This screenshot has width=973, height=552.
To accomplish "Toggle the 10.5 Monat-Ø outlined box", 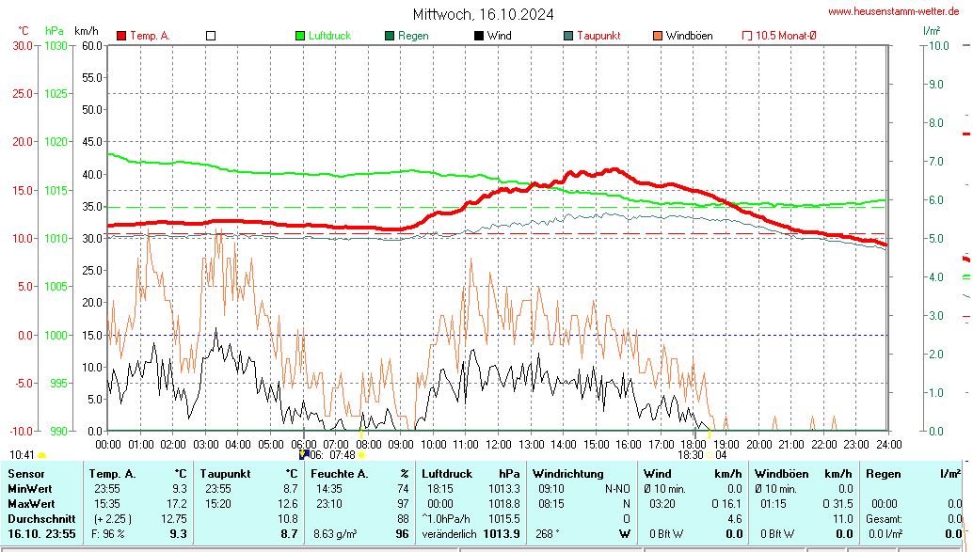I will 747,36.
